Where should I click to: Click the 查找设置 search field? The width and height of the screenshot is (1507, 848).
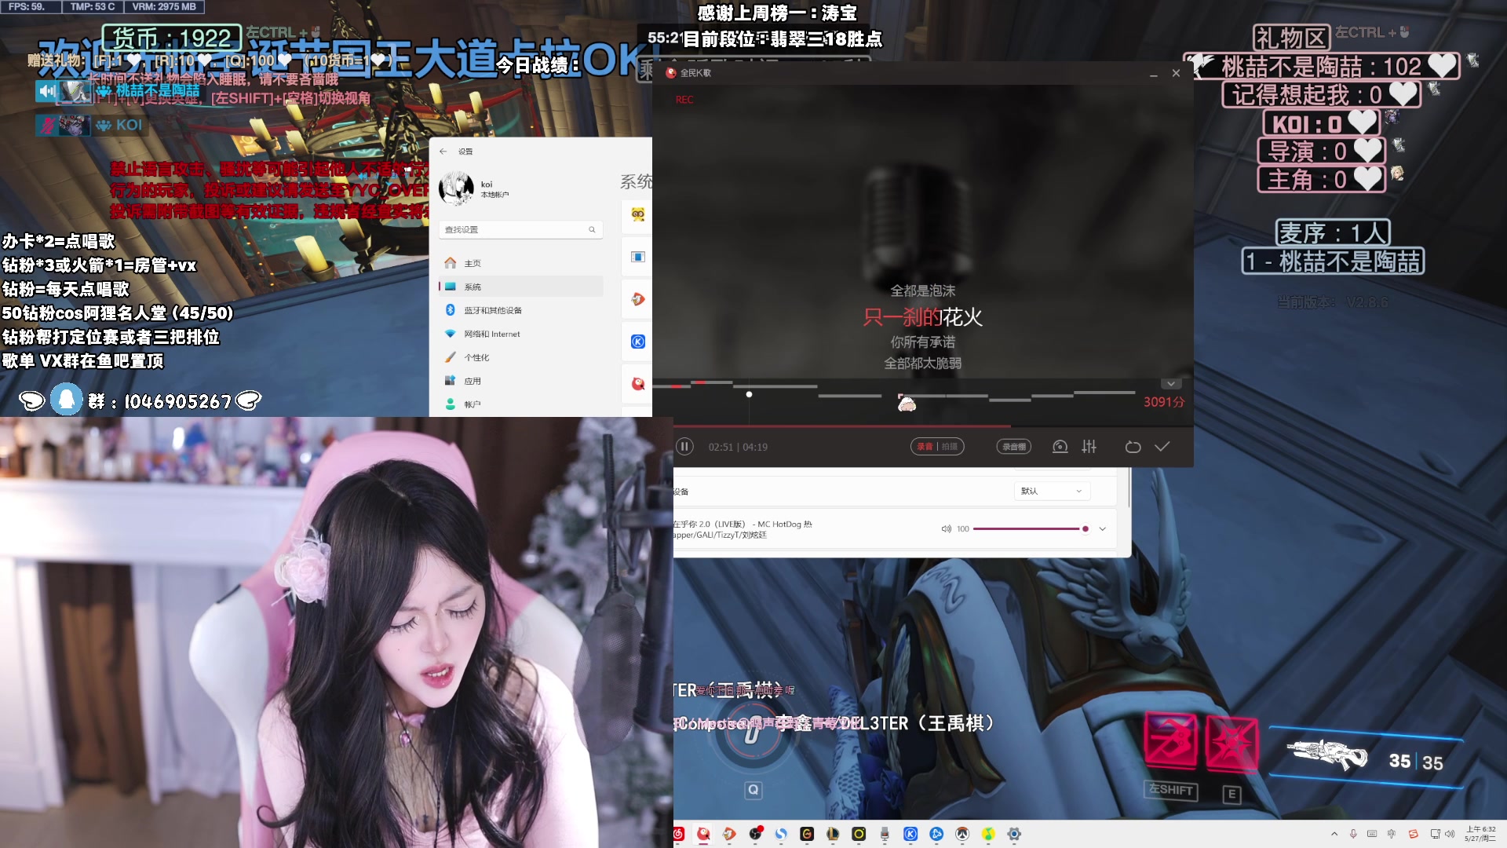click(520, 230)
